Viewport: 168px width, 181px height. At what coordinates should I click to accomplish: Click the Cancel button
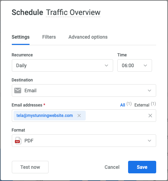point(112,167)
